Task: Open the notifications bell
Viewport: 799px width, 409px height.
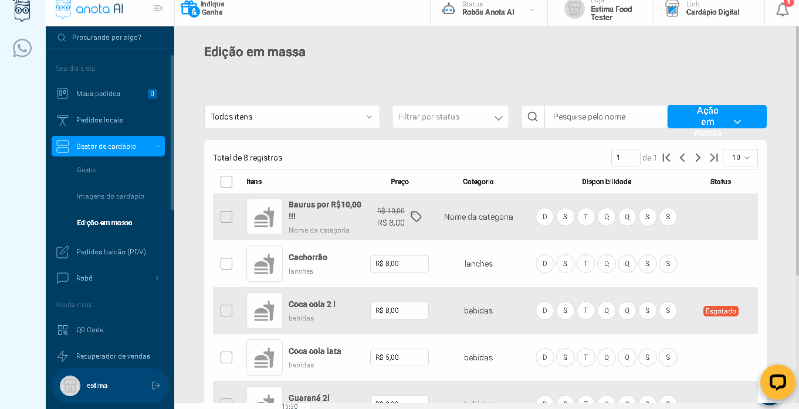Action: [782, 9]
